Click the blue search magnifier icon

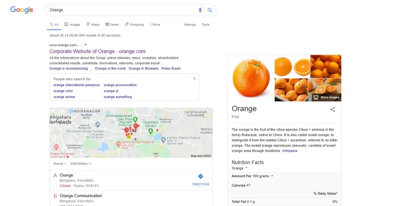click(210, 10)
